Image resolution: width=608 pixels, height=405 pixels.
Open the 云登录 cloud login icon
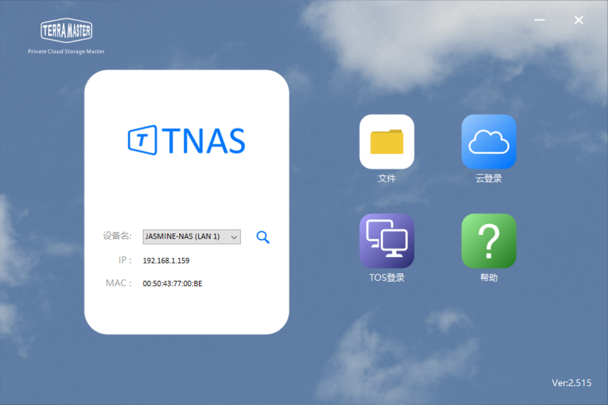(x=488, y=141)
